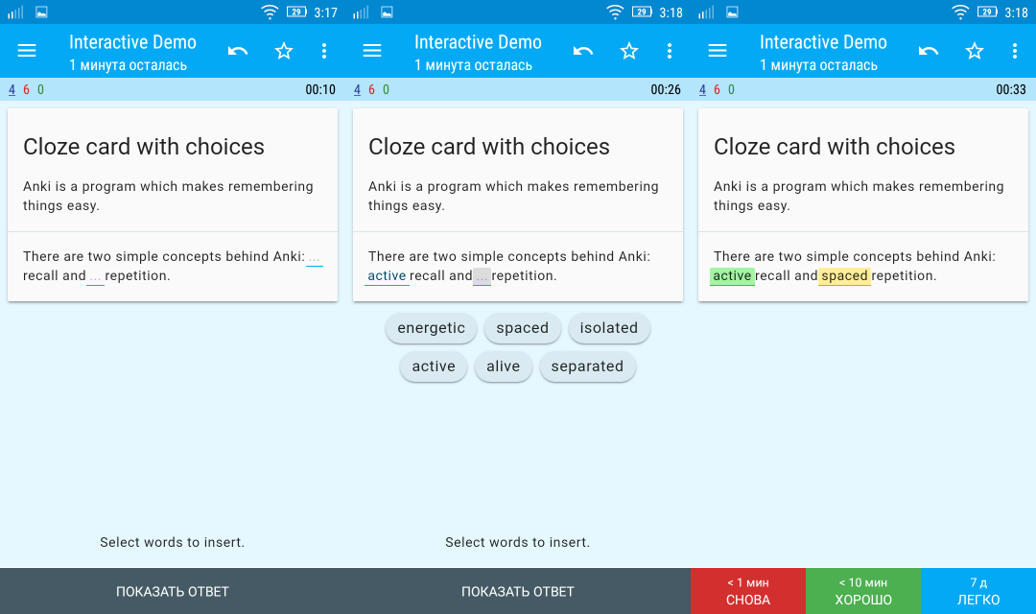Screen dimensions: 1036x614
Task: Tap ПОКАЗАТЬ ОТВЕТ in second screen
Action: pos(517,592)
